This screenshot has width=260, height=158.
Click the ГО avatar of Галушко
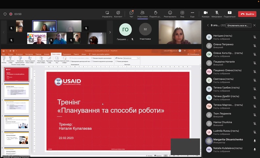[x=125, y=30]
